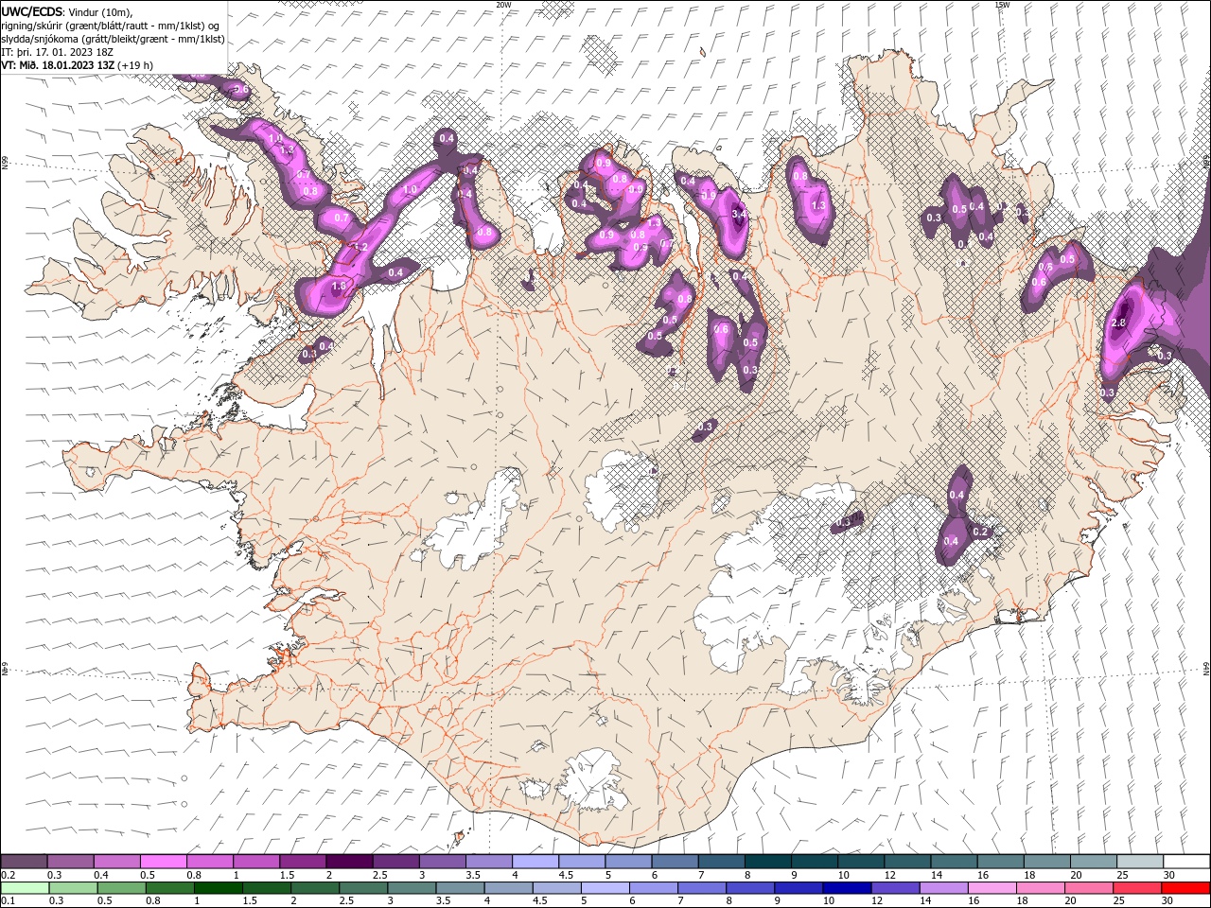This screenshot has height=908, width=1211.
Task: Select the dark purple 2 swatch in top legend
Action: [x=349, y=862]
